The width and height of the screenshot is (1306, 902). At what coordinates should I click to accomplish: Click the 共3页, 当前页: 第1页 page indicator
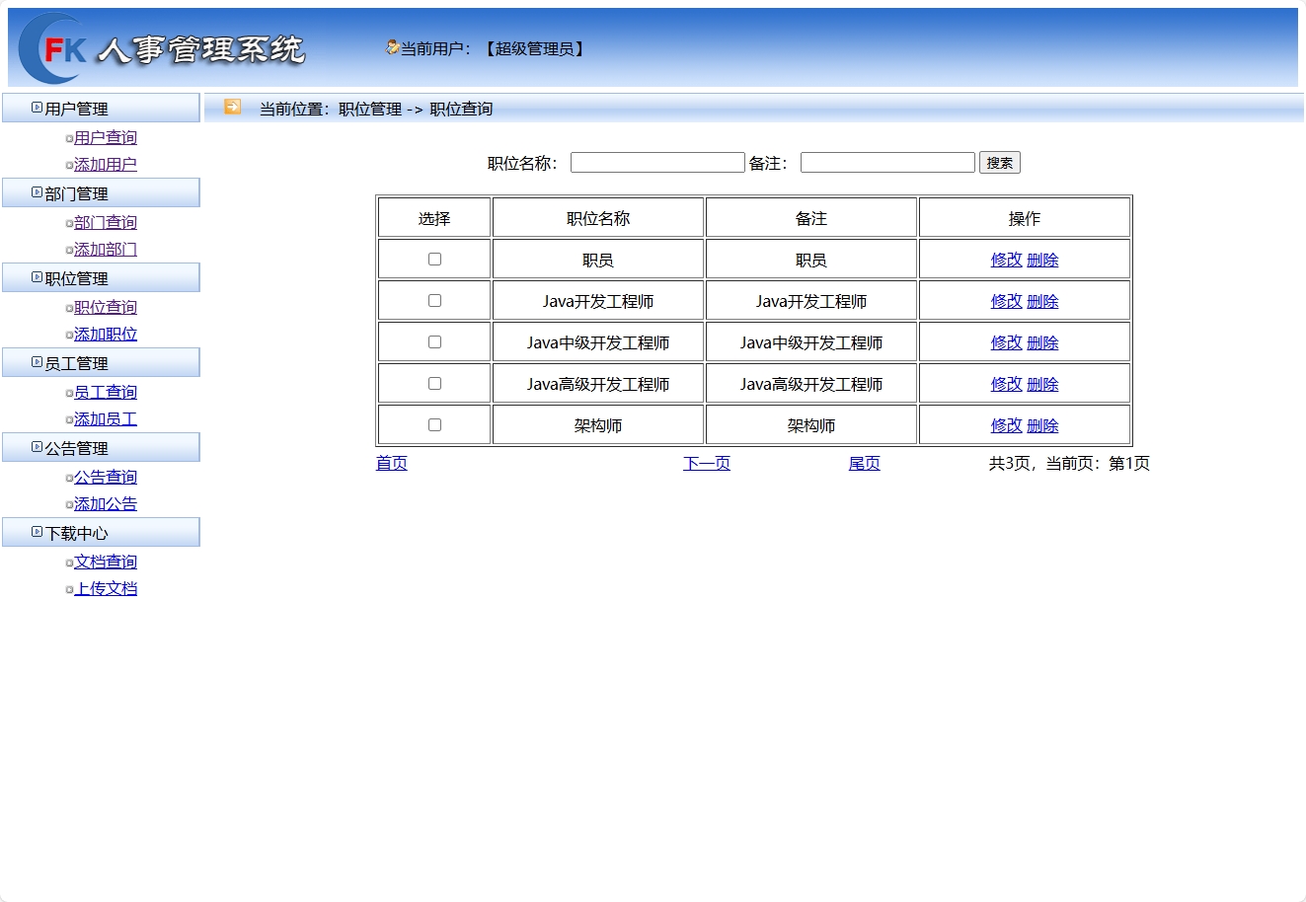point(1069,464)
